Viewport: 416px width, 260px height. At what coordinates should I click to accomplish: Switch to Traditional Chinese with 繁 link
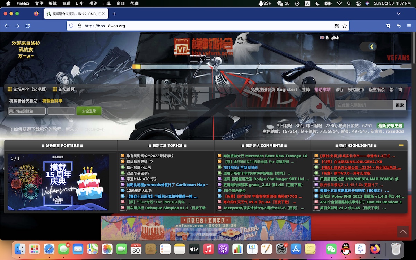tap(392, 89)
